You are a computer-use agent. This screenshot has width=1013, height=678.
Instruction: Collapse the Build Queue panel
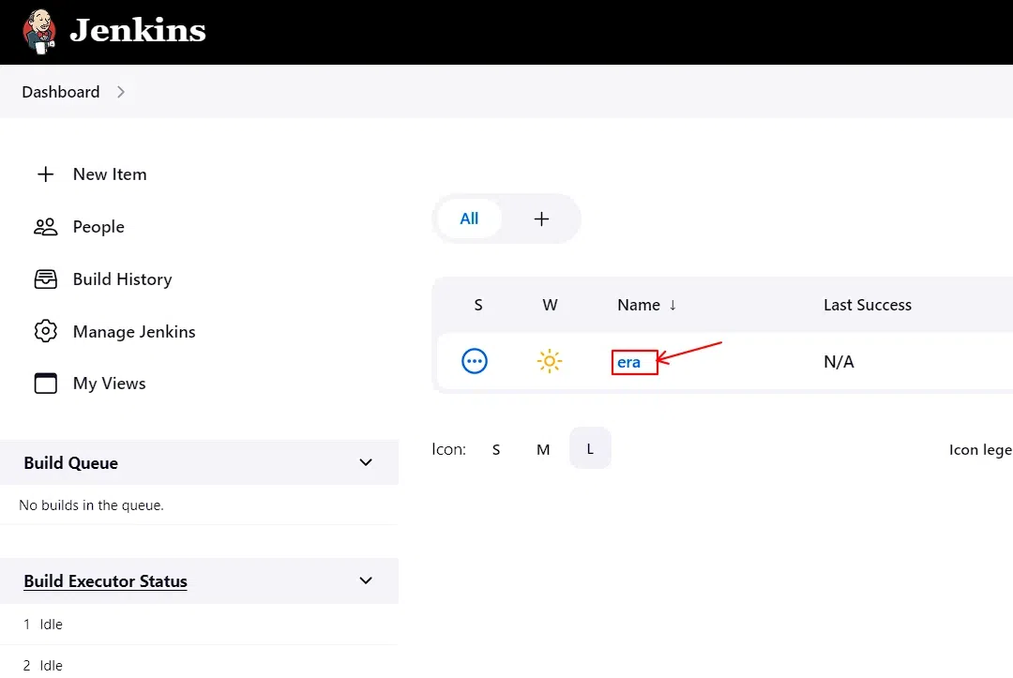366,462
